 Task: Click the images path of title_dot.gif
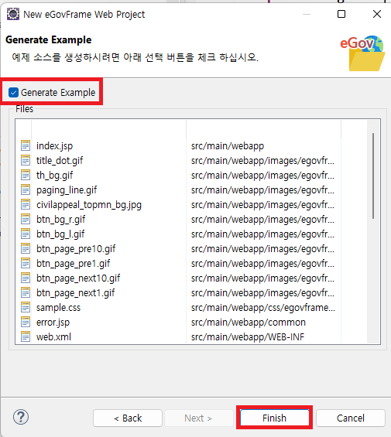point(262,161)
